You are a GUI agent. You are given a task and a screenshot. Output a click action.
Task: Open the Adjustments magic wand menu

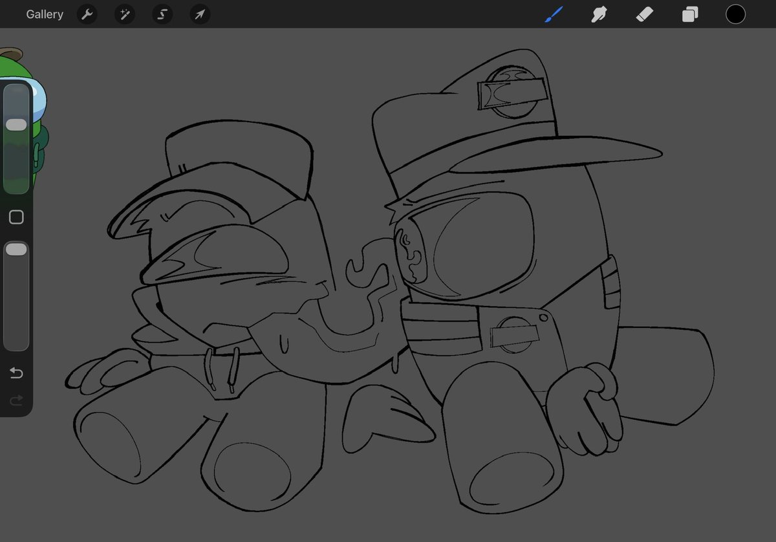pyautogui.click(x=124, y=14)
